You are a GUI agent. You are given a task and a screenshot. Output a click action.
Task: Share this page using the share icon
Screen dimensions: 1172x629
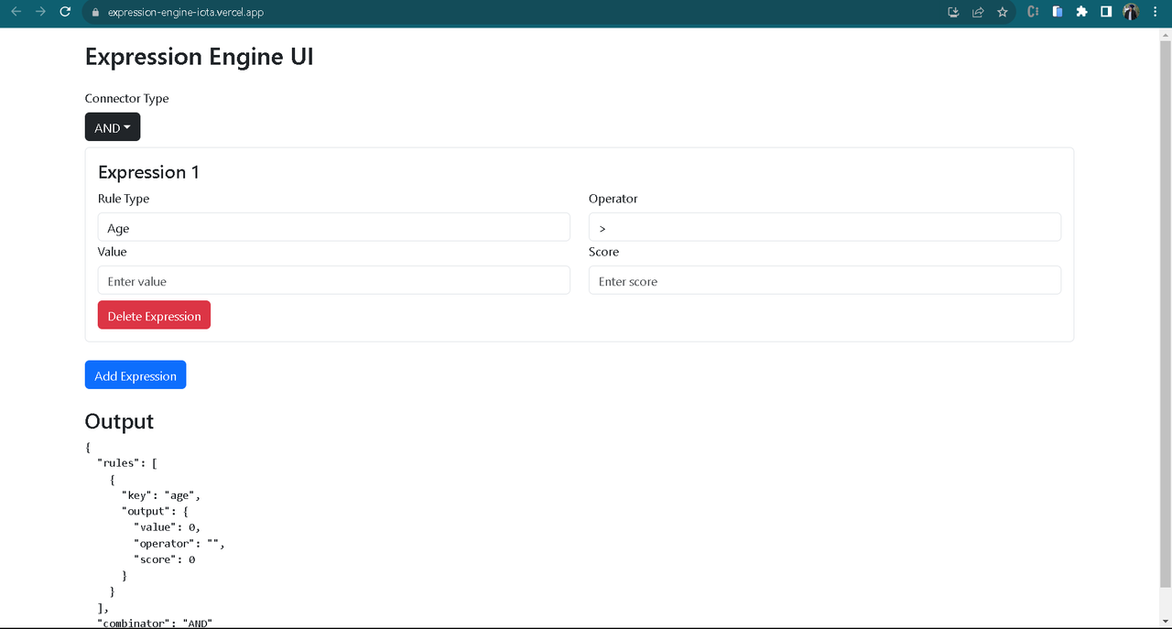click(x=978, y=12)
